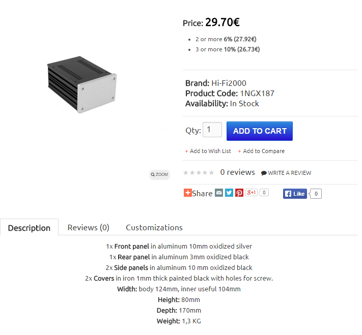
Task: Share on Twitter bird icon
Action: point(229,193)
